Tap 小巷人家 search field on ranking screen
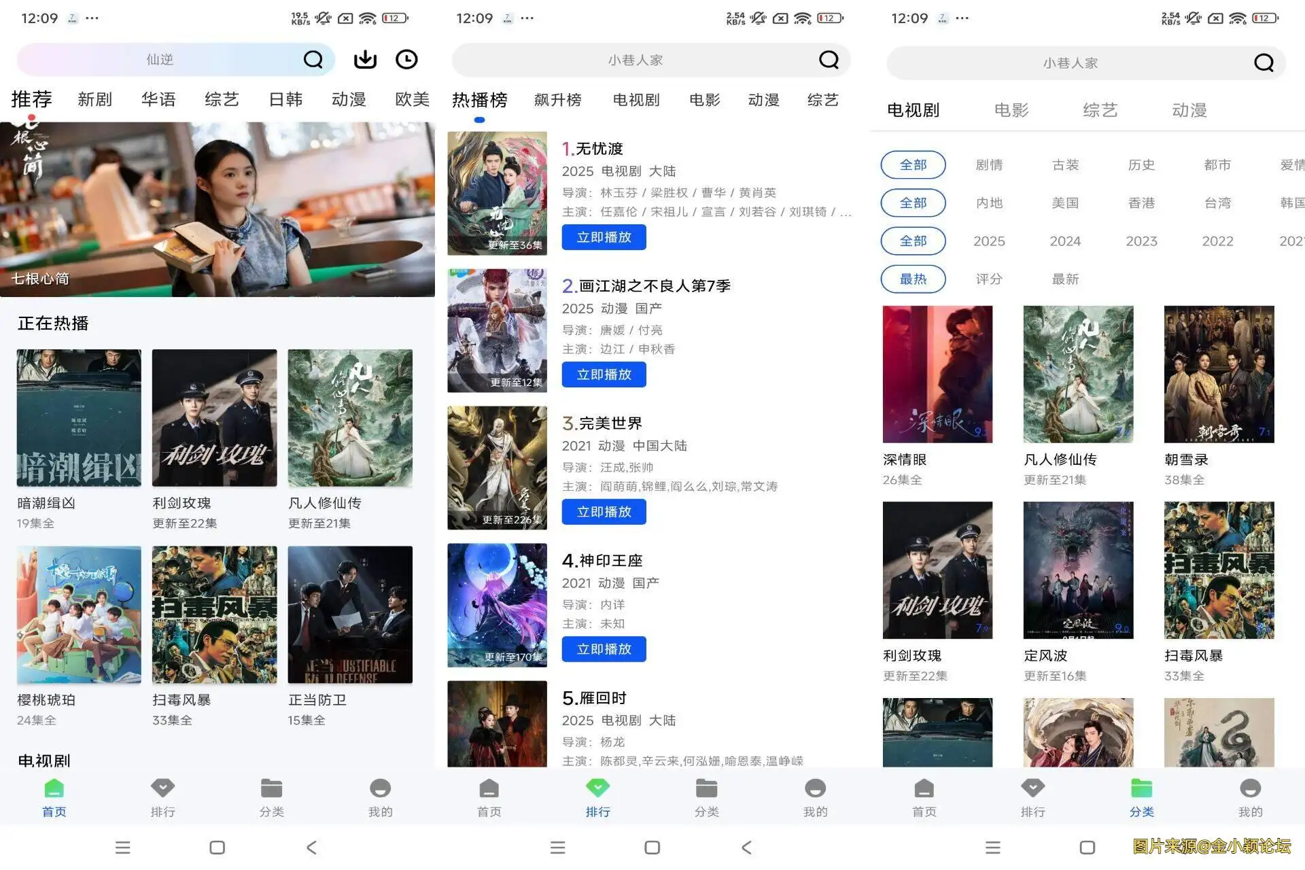The width and height of the screenshot is (1305, 870). tap(635, 60)
